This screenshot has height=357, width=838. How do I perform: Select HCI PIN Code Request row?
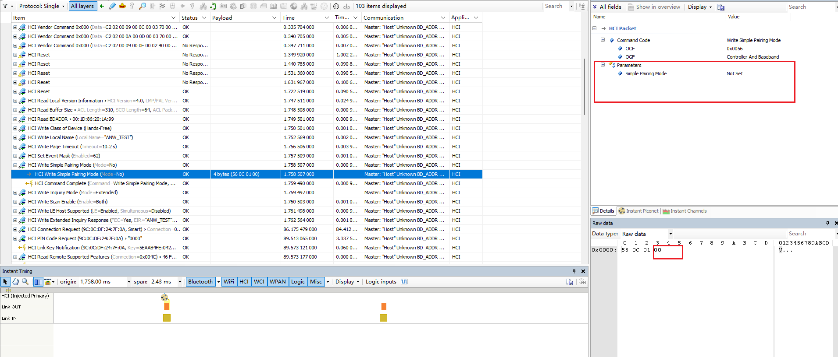247,238
